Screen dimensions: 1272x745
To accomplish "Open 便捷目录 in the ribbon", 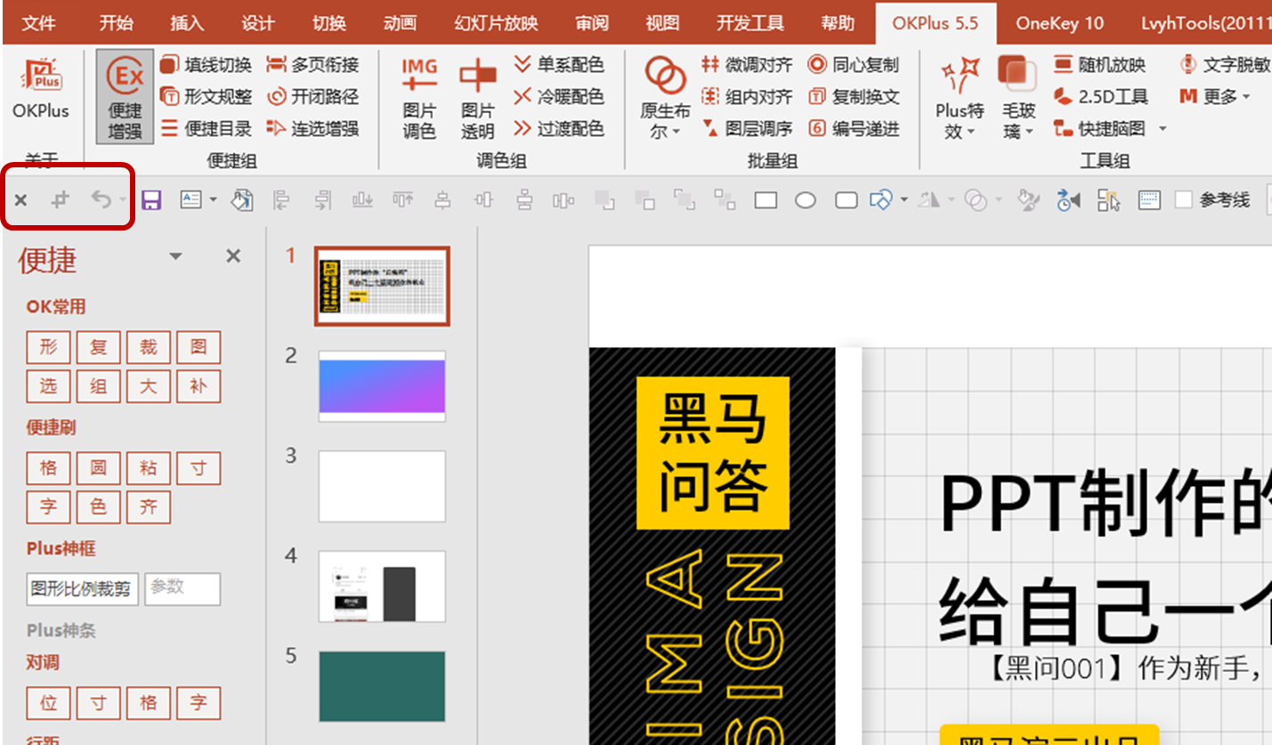I will click(x=207, y=129).
